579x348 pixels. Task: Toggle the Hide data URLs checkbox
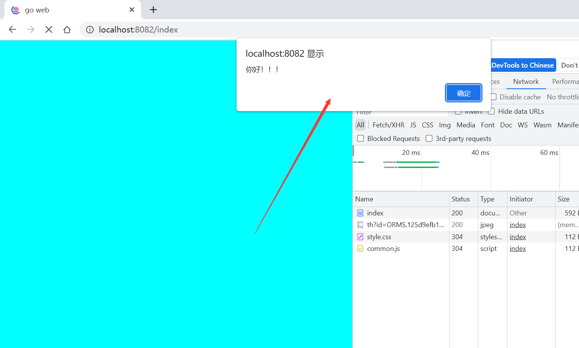492,111
